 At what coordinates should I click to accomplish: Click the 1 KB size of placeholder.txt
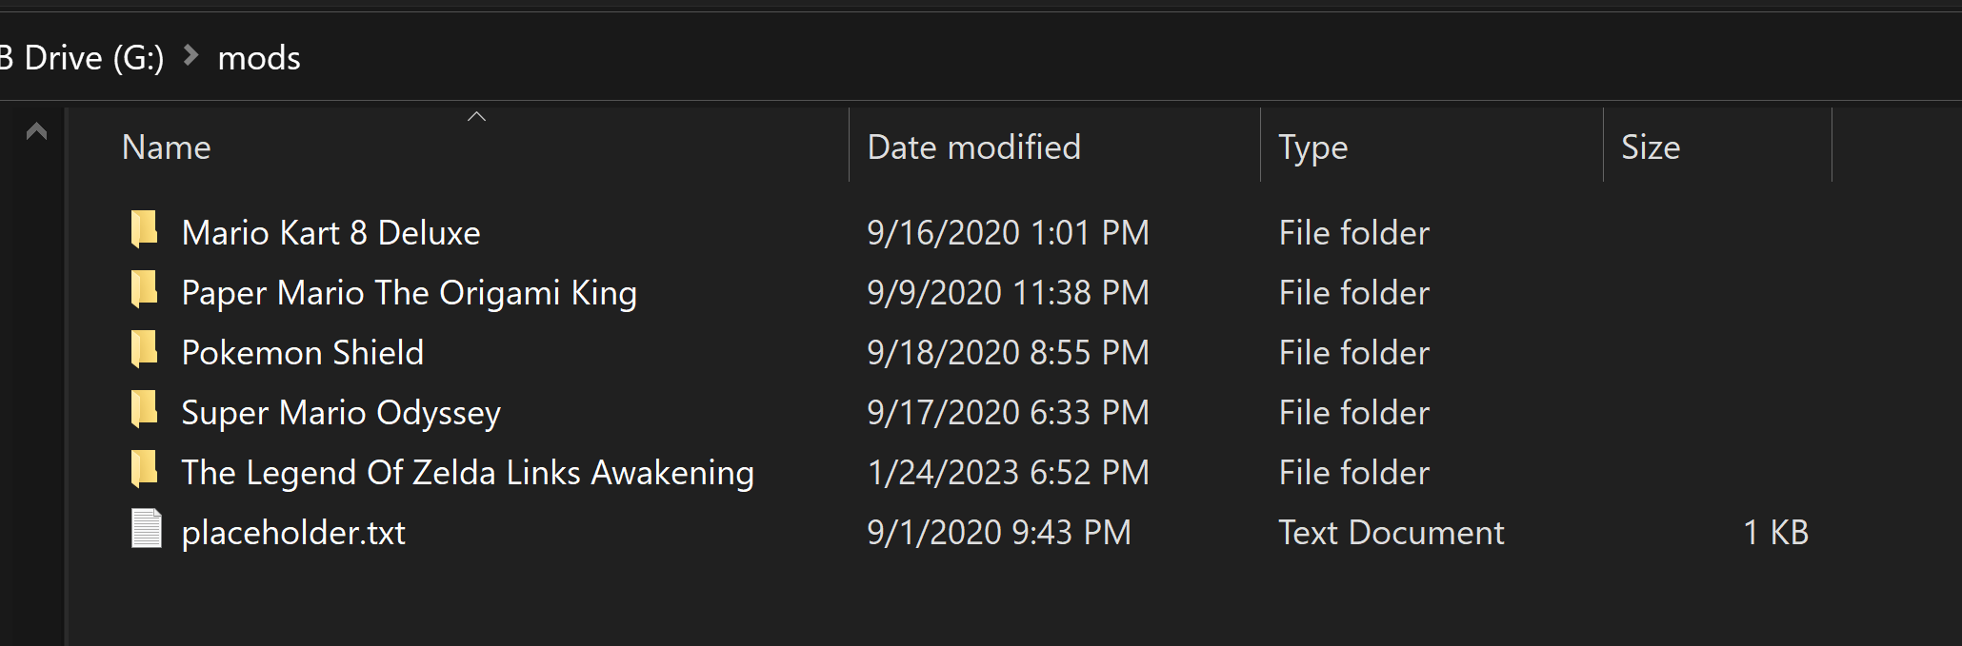1775,533
